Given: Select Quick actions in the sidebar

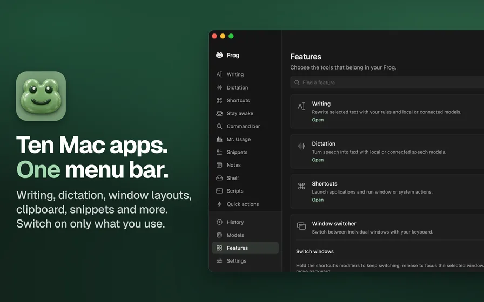Looking at the screenshot, I should coord(245,204).
